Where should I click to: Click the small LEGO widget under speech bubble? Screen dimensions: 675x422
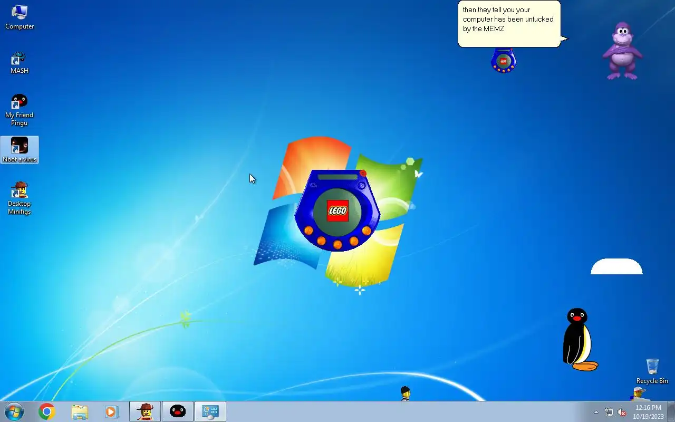click(x=503, y=61)
